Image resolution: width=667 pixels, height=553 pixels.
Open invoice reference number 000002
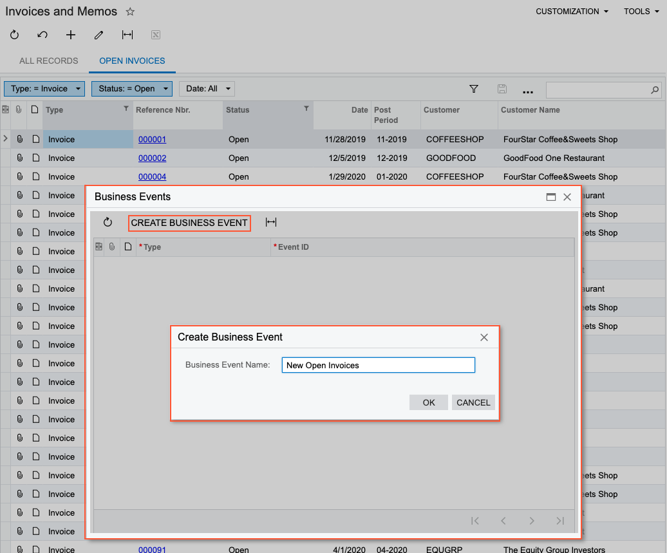[152, 158]
